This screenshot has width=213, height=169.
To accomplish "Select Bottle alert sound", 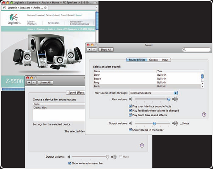I will pos(147,78).
